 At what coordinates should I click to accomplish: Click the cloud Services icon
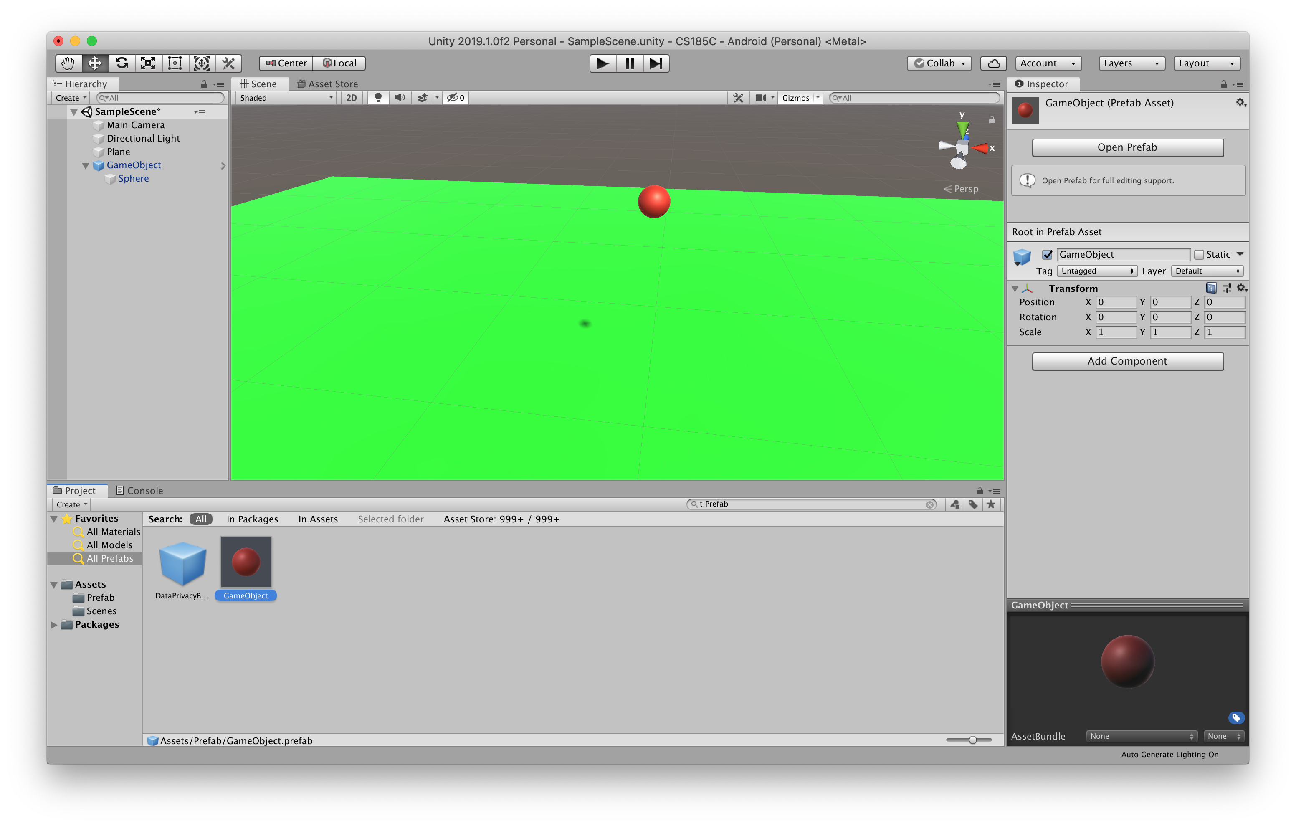point(993,63)
